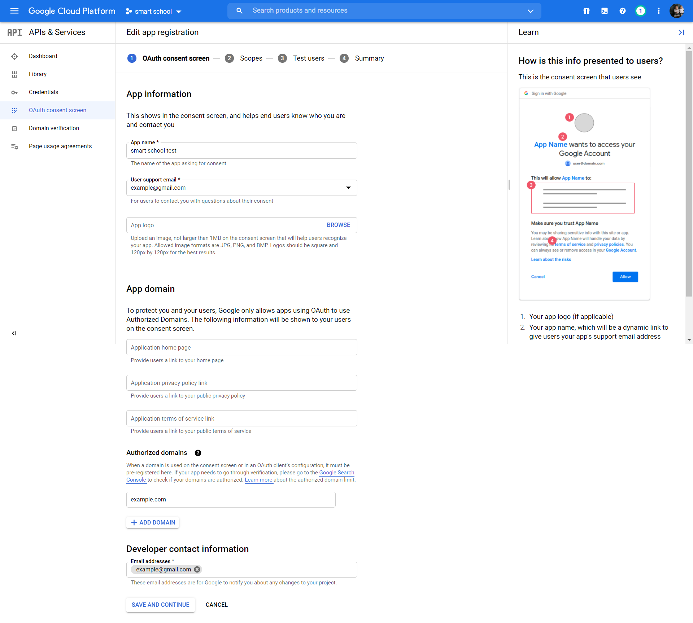Image resolution: width=693 pixels, height=623 pixels.
Task: Expand the Learn panel collapse arrow
Action: [x=681, y=31]
